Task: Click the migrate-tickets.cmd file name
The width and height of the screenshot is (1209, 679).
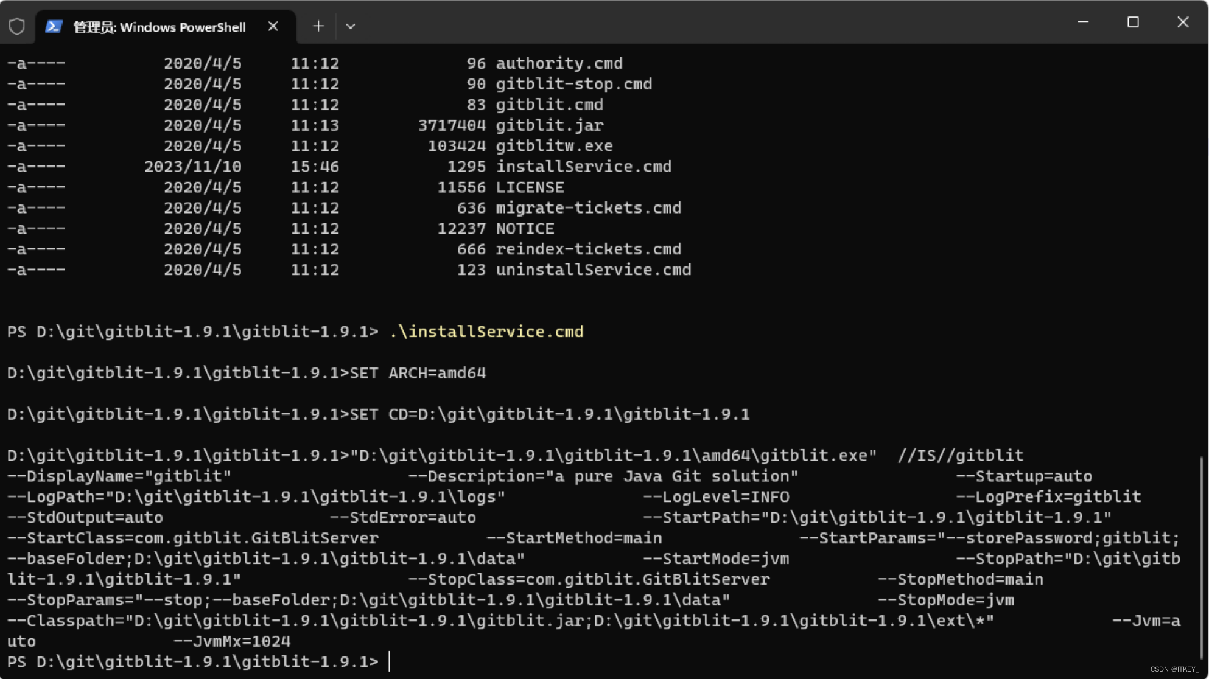Action: (x=589, y=208)
